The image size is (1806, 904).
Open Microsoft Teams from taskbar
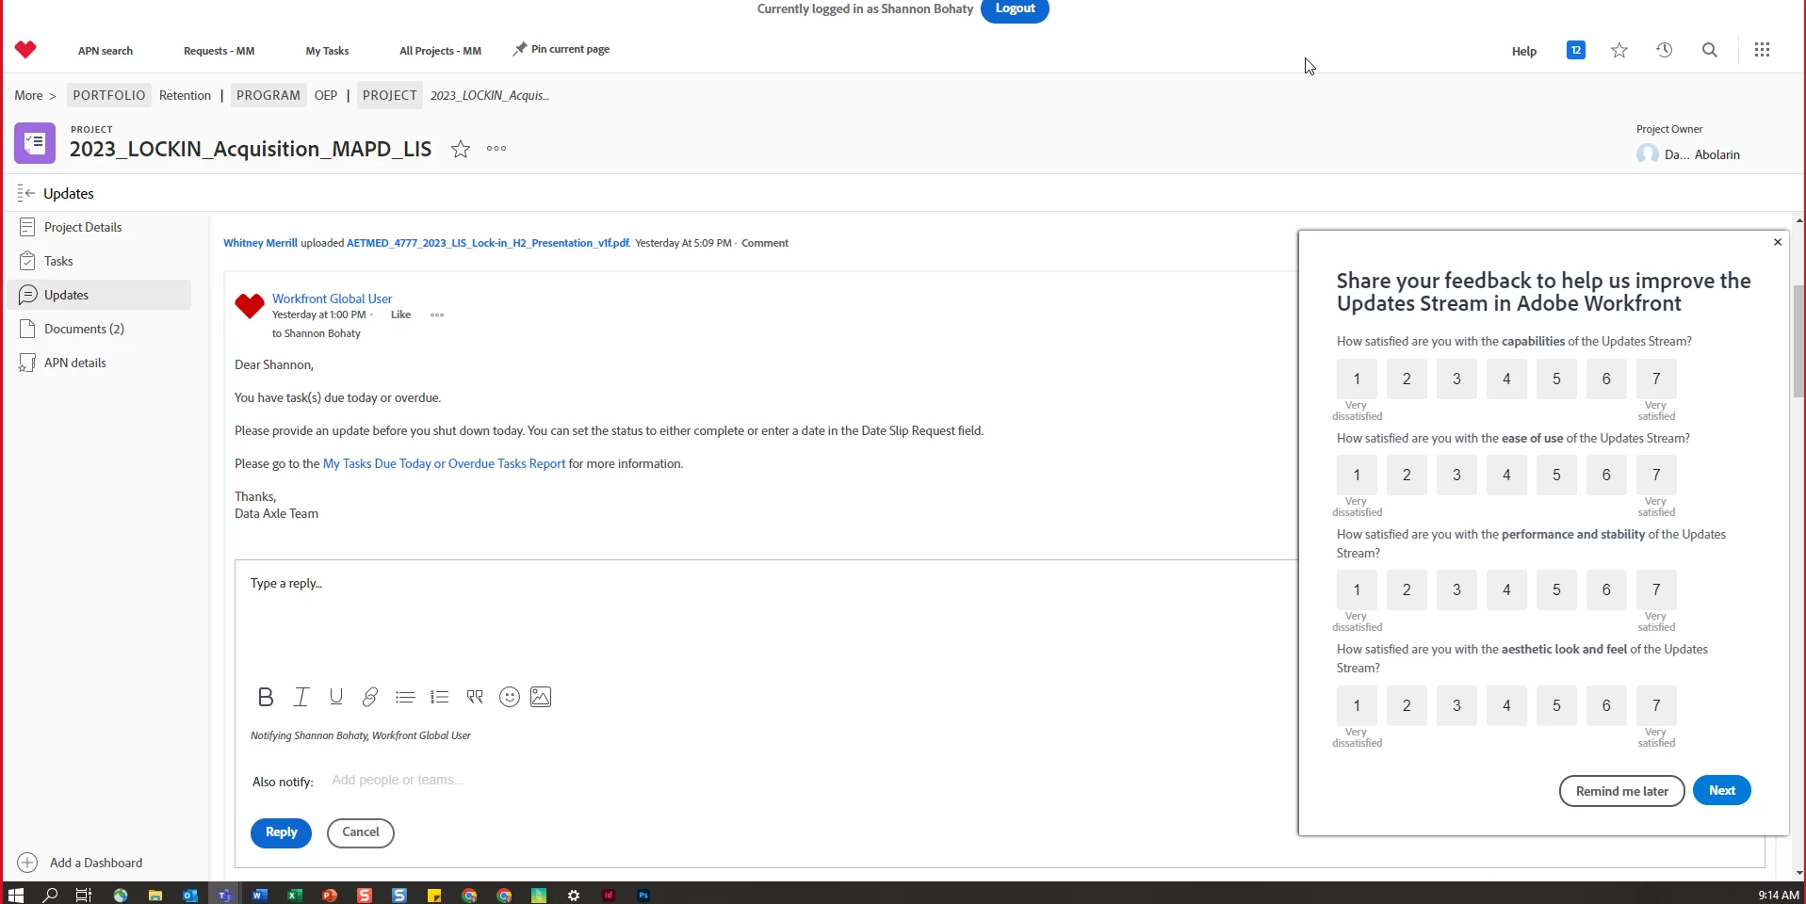tap(224, 895)
